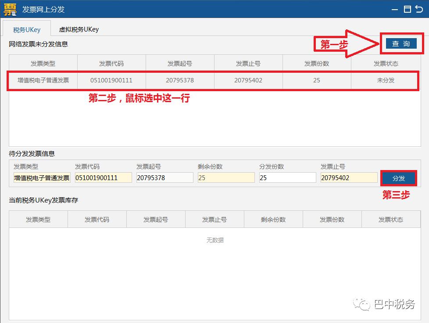
Task: Click the 未分发 status cell
Action: [x=386, y=80]
